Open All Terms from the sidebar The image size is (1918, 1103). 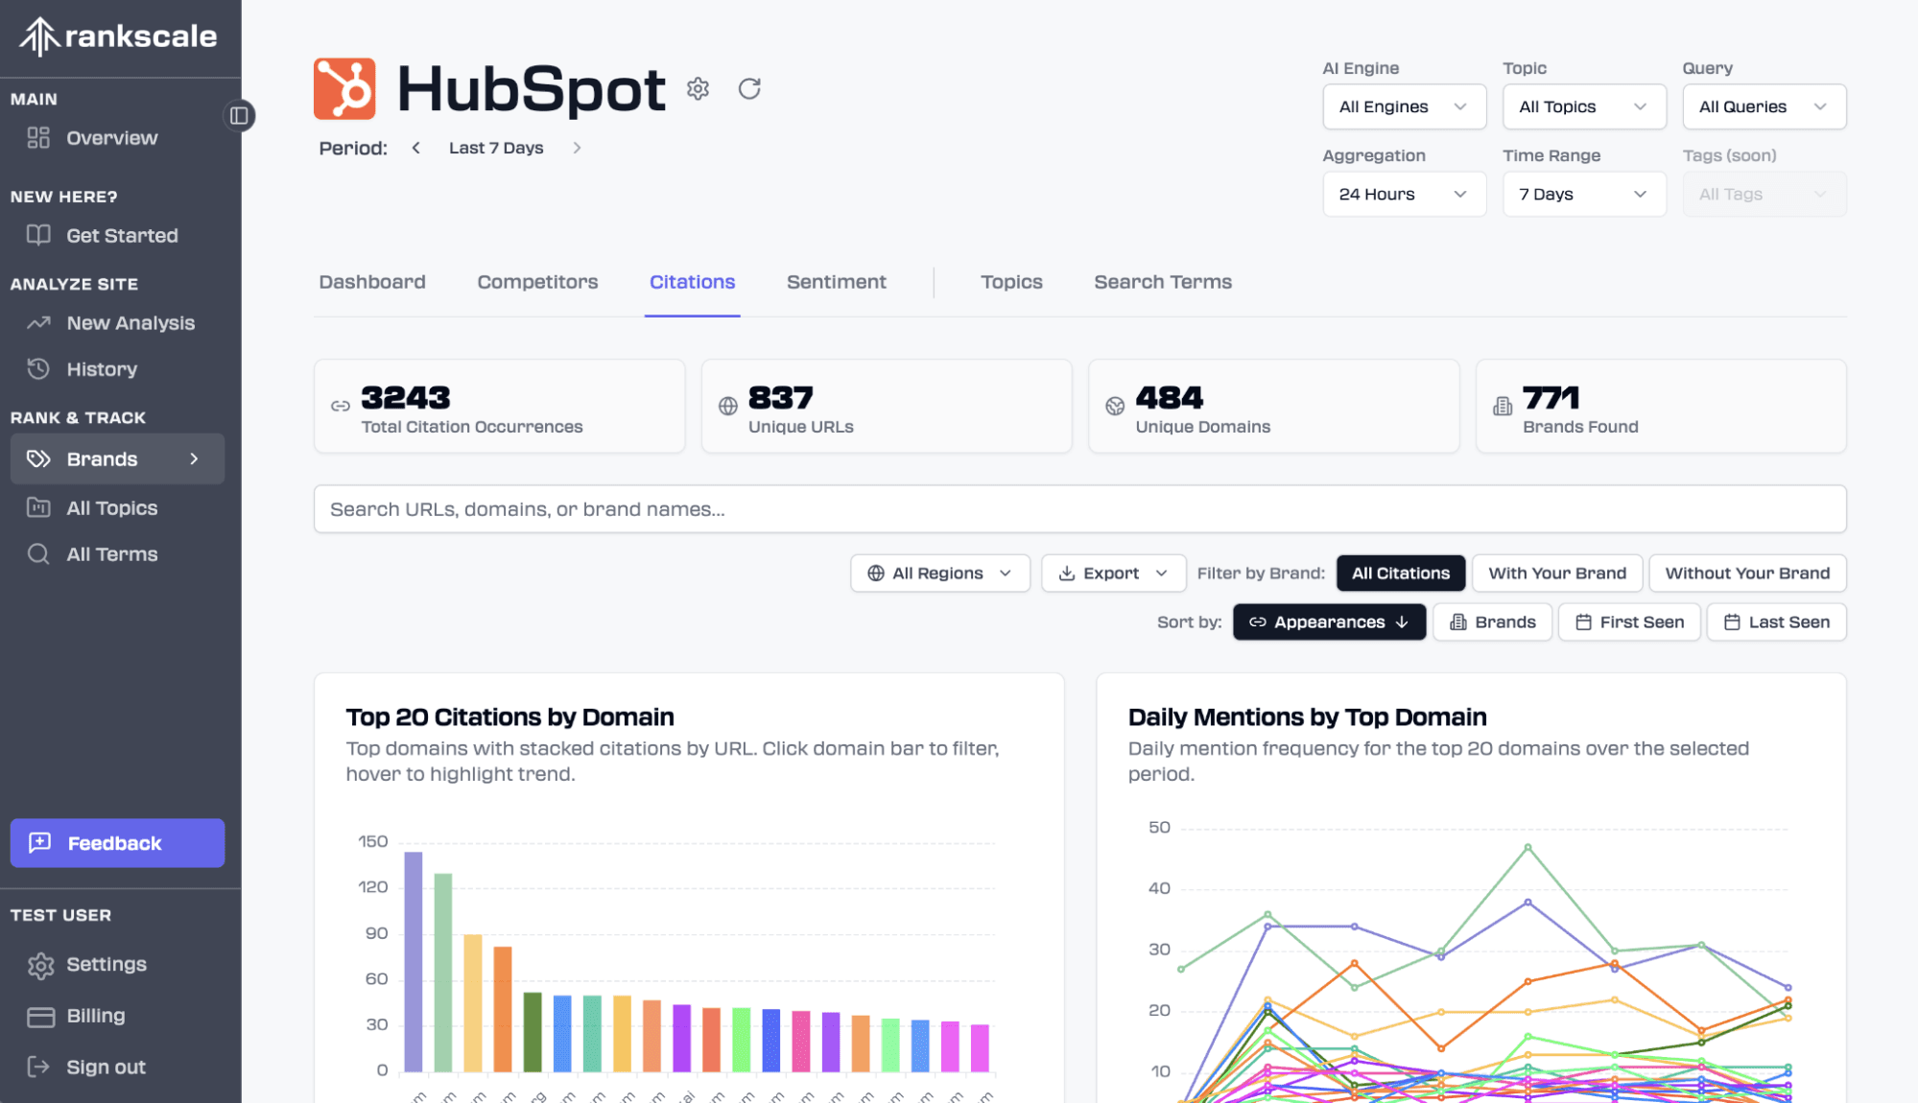click(x=111, y=553)
